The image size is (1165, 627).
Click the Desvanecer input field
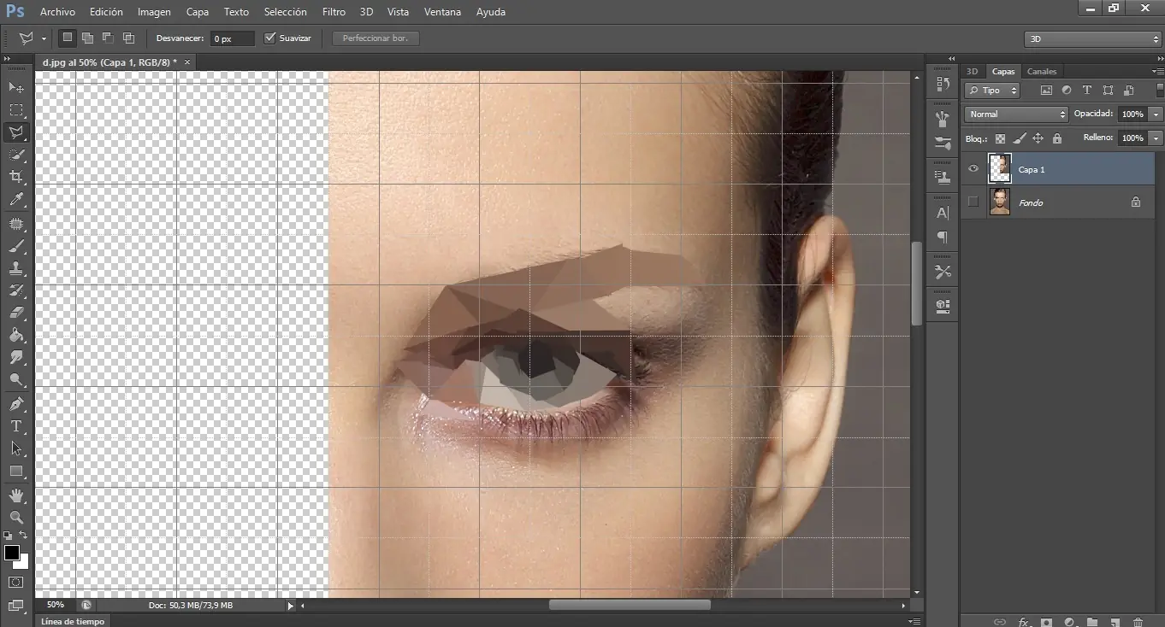pyautogui.click(x=232, y=38)
